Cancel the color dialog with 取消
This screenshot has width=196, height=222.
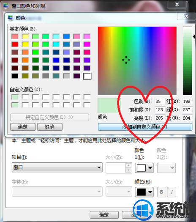click(50, 127)
